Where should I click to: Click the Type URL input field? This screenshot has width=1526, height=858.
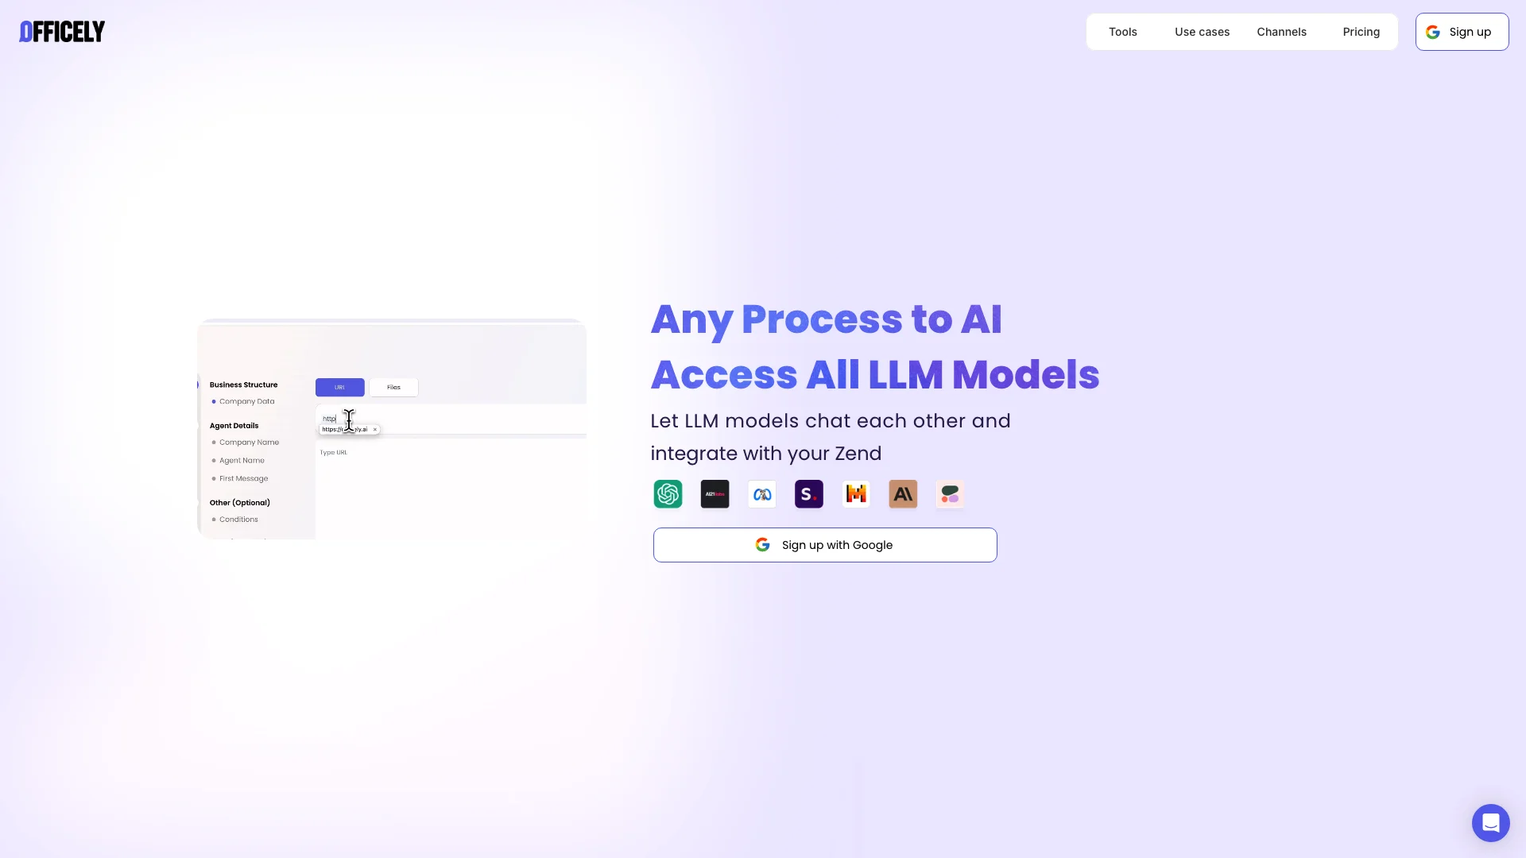450,451
